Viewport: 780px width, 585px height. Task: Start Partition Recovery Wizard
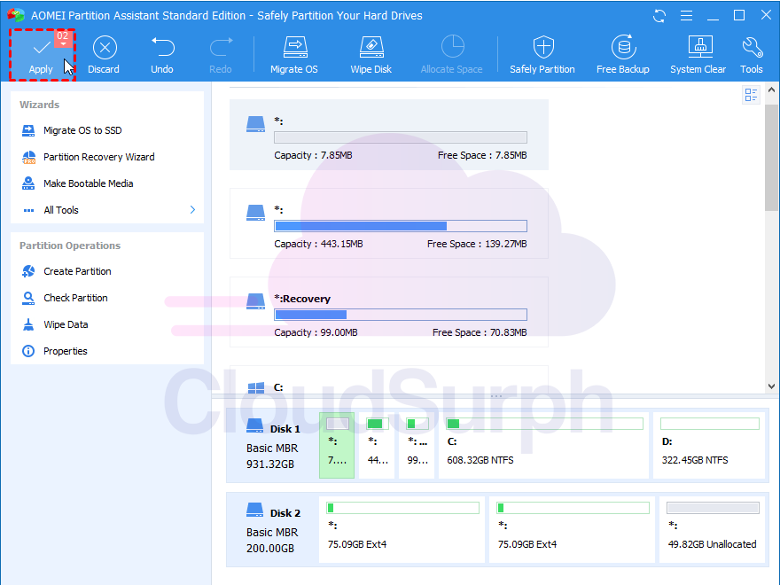coord(98,157)
